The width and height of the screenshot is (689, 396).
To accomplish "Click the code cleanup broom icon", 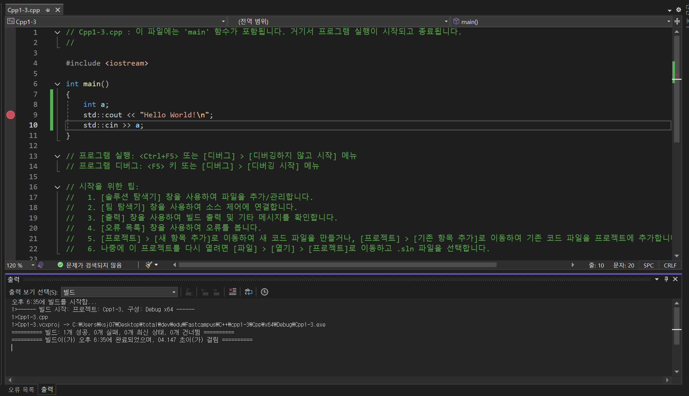I will click(x=149, y=265).
